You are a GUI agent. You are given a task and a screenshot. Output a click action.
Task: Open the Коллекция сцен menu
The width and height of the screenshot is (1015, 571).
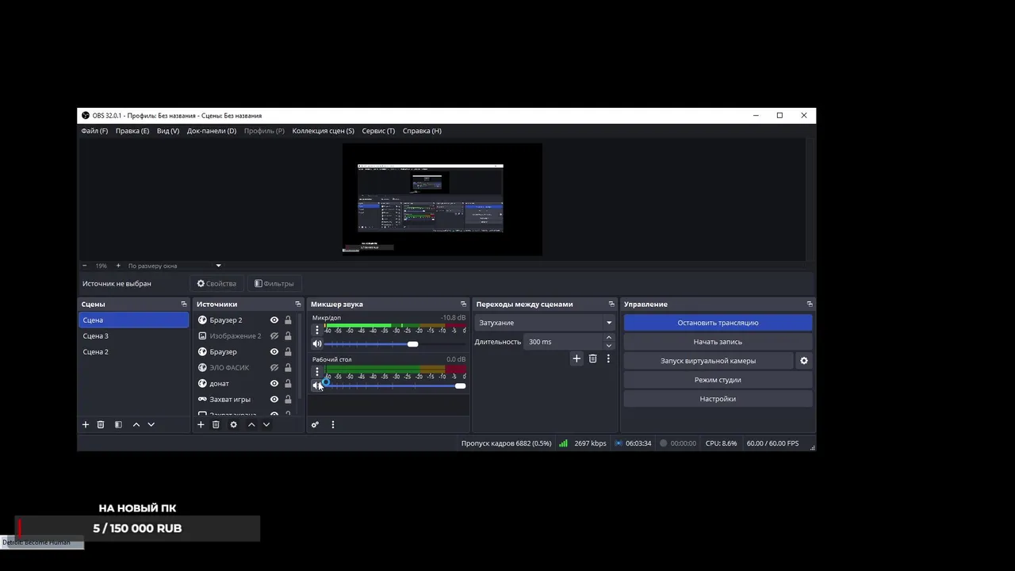(x=323, y=131)
